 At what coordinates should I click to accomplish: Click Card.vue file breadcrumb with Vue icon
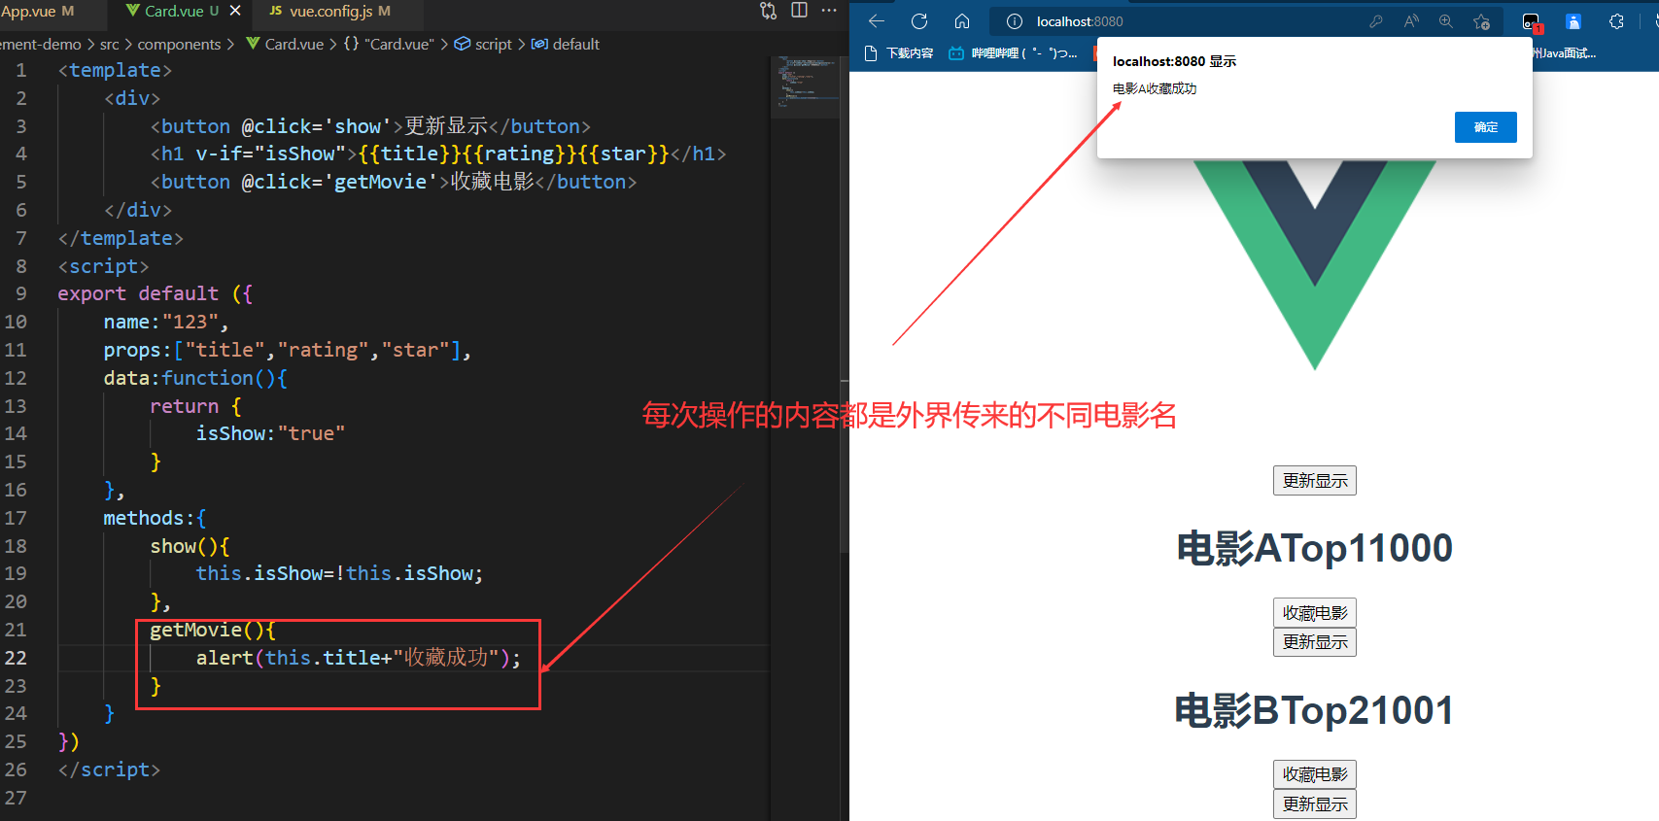[x=285, y=44]
